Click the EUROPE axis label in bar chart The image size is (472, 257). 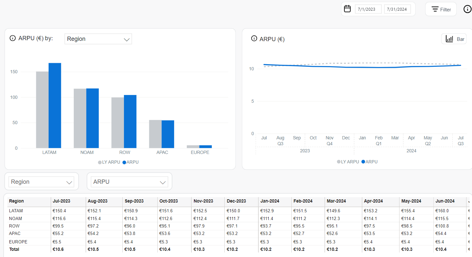[x=200, y=152]
